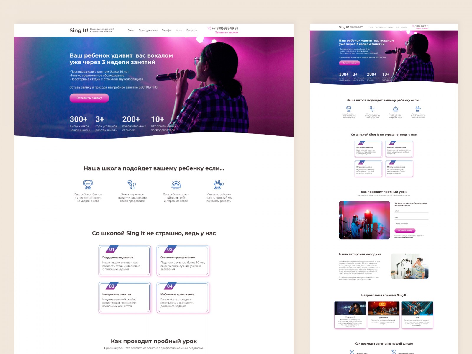
Task: Focus the E-mail field in trial lesson form
Action: click(411, 211)
